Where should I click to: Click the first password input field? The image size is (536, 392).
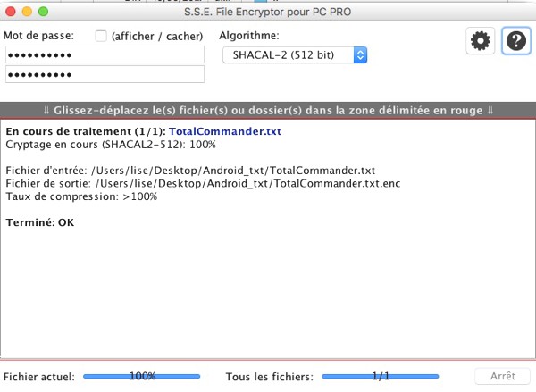point(104,54)
